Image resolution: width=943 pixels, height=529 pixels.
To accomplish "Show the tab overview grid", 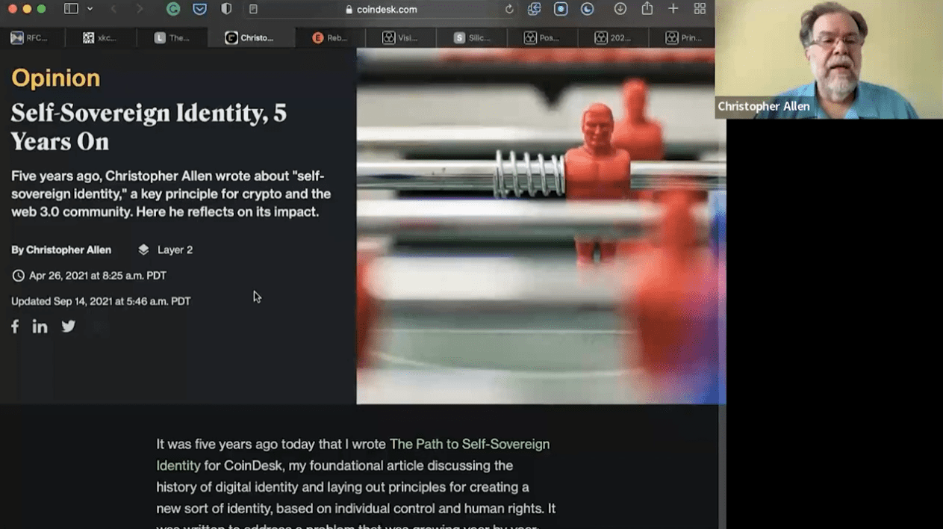I will [700, 9].
